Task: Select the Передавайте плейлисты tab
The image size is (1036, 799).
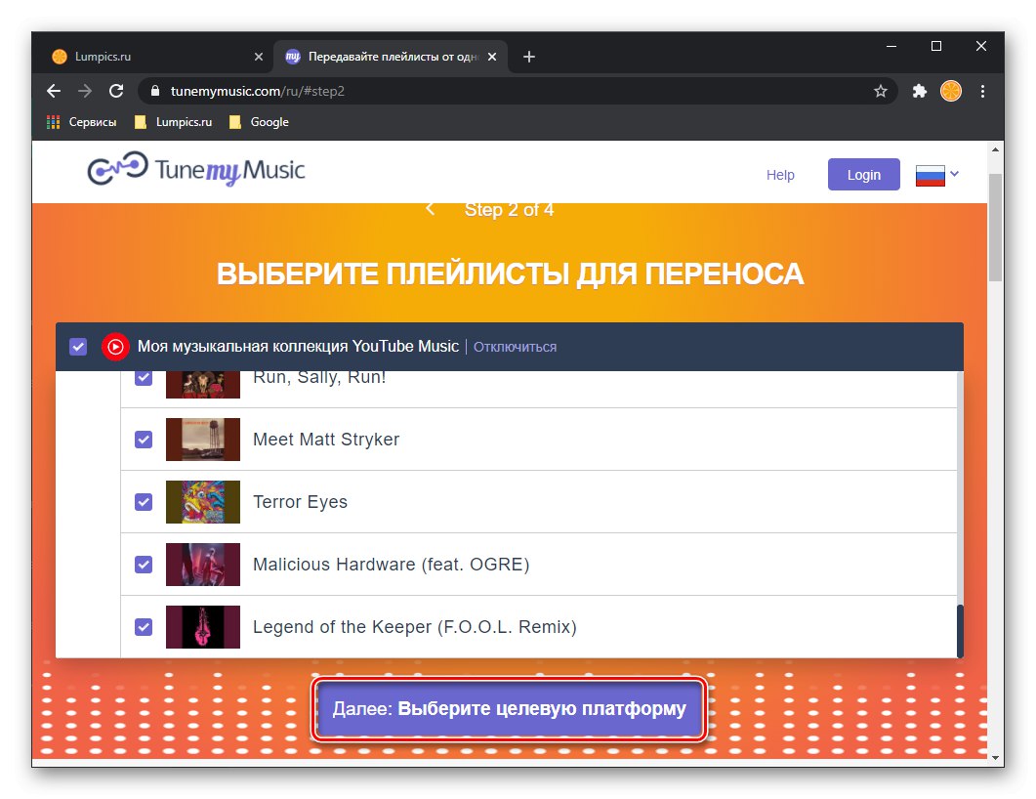Action: pyautogui.click(x=390, y=57)
